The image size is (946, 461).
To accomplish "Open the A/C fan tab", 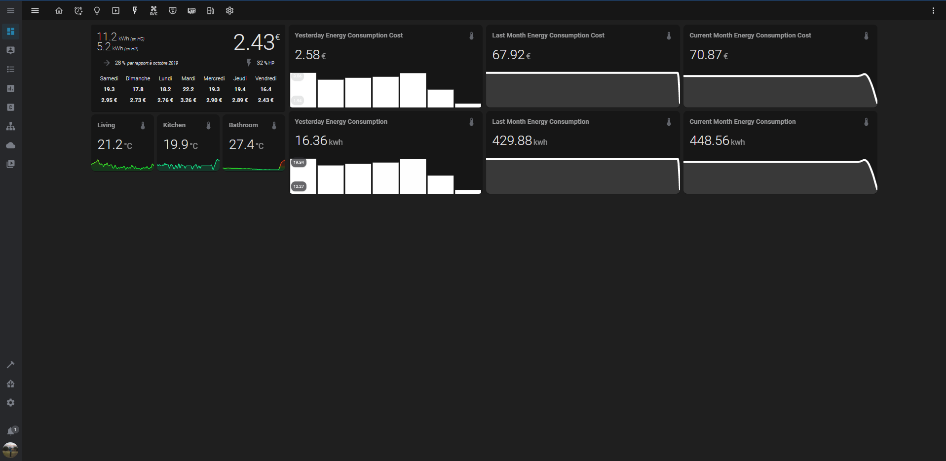I will (153, 10).
